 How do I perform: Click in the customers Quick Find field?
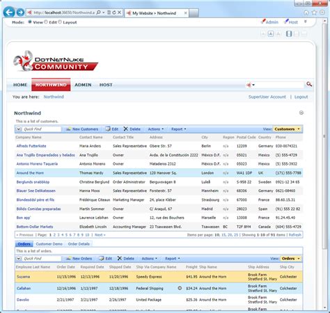pos(42,129)
